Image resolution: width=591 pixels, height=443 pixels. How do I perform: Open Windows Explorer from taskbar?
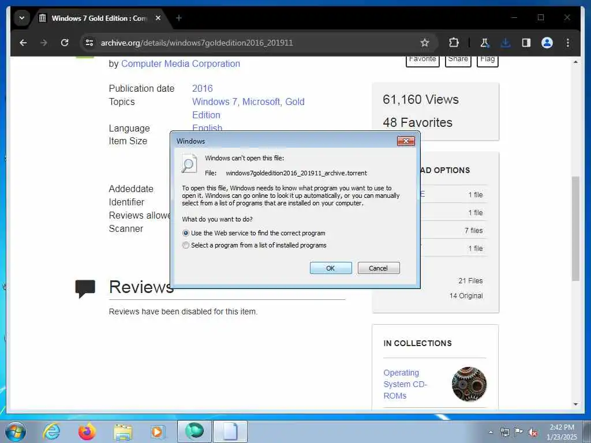point(123,431)
